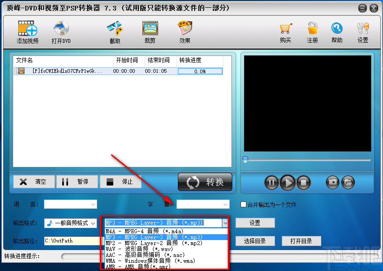
Task: Play the preview video
Action: point(288,182)
